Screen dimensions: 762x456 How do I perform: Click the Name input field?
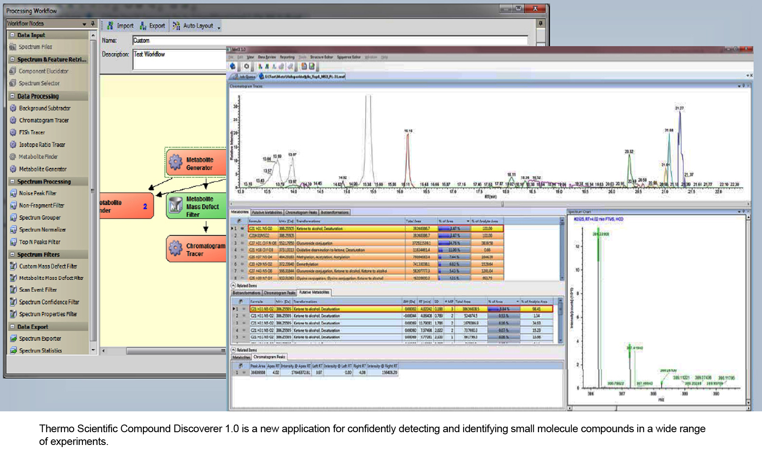tap(330, 40)
